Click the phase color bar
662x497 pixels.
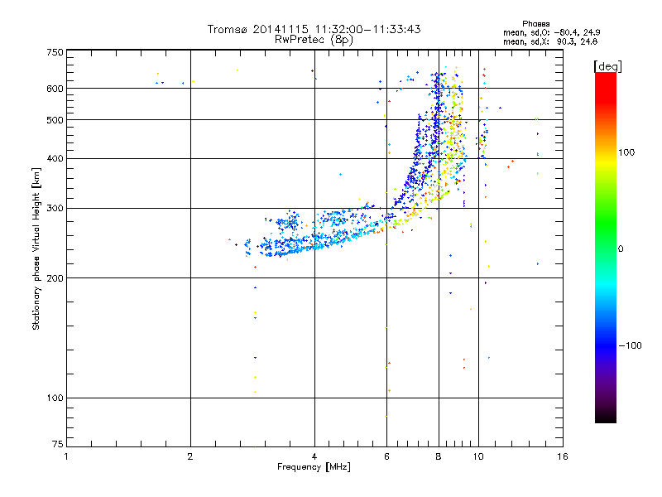[606, 248]
